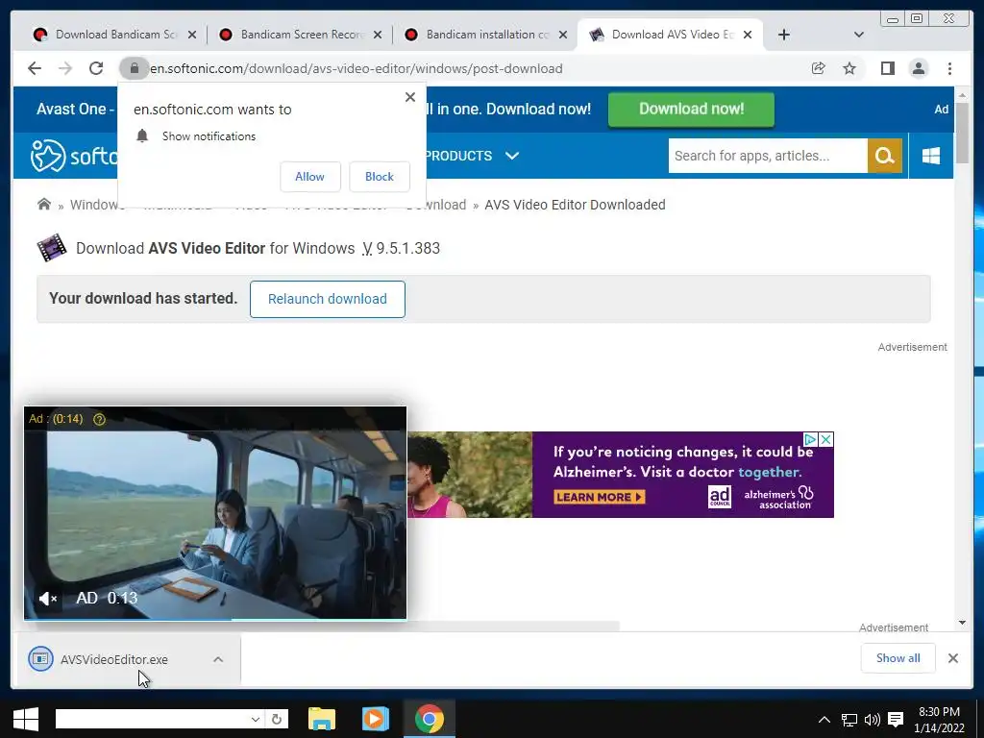
Task: Share this page via share icon
Action: pyautogui.click(x=819, y=68)
